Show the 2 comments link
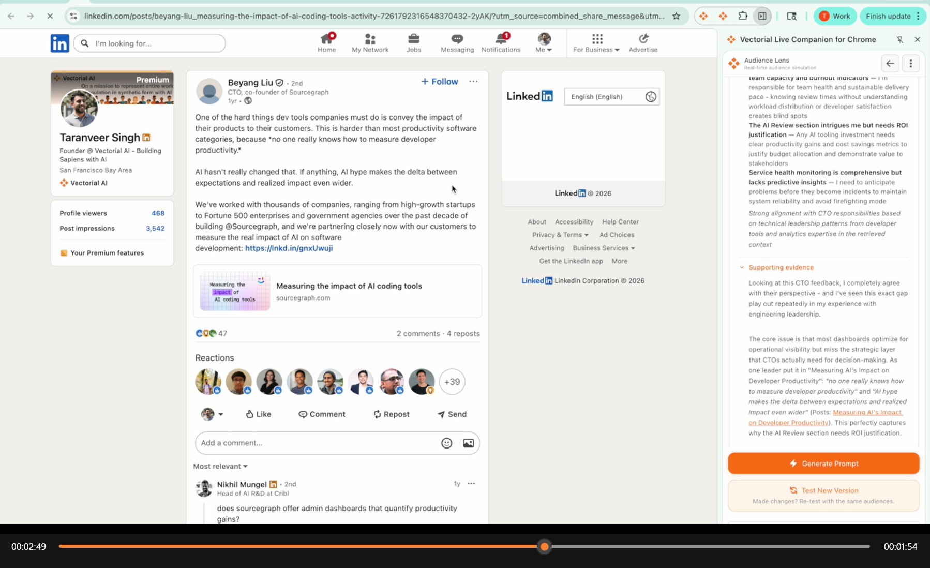Viewport: 930px width, 568px height. click(x=418, y=334)
